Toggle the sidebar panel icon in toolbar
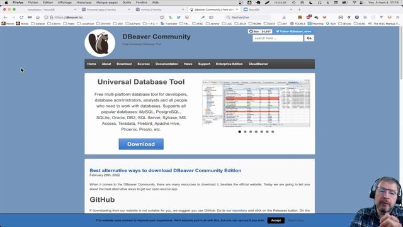 [x=211, y=17]
